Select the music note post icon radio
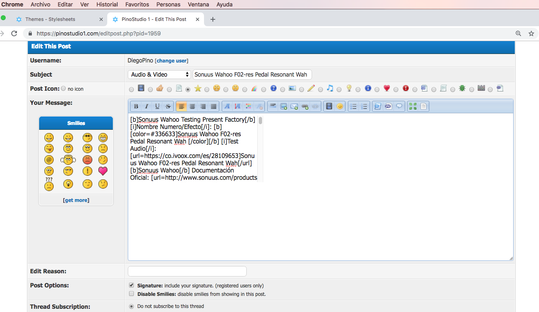The width and height of the screenshot is (539, 312). [320, 89]
